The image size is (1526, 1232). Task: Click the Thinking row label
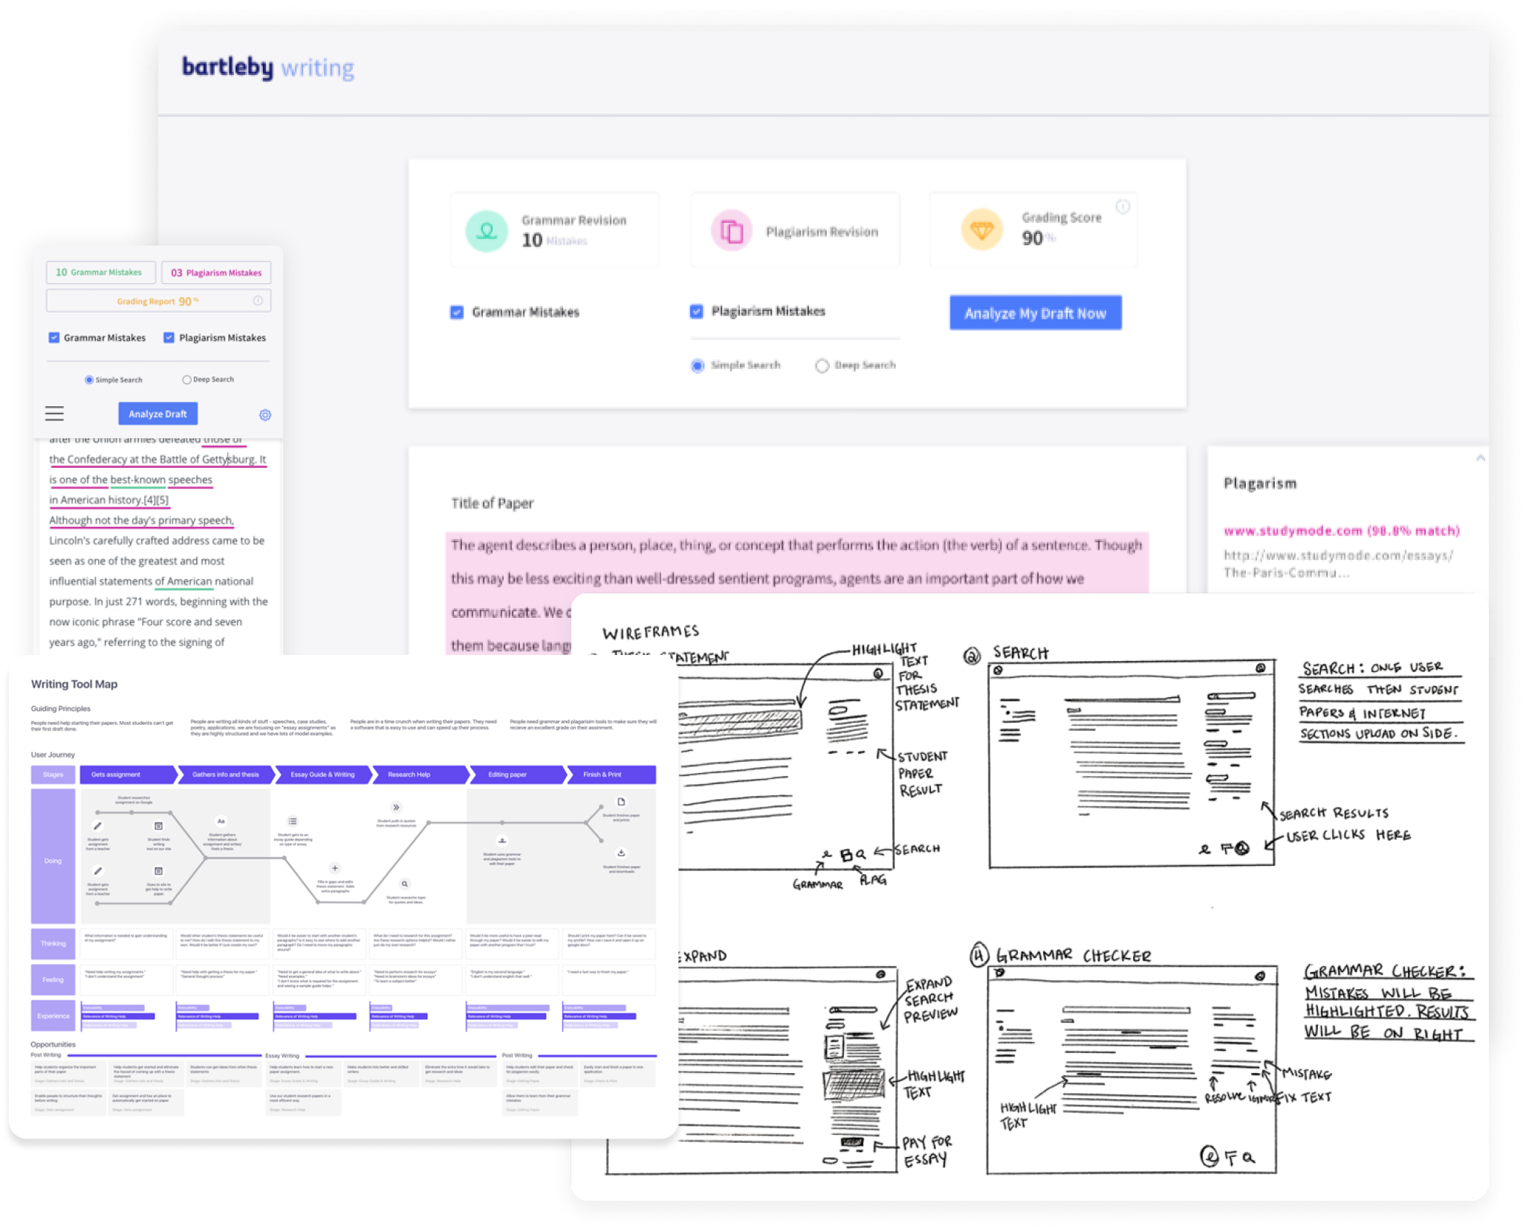click(x=53, y=943)
